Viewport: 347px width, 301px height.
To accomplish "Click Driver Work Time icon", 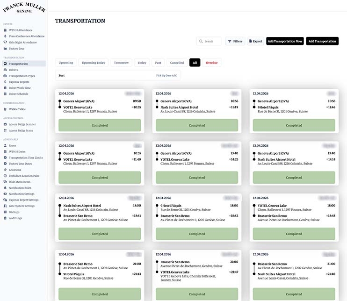I will [x=5, y=88].
